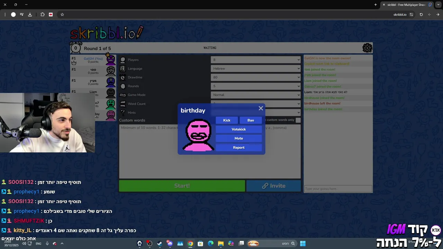Viewport: 443px width, 249px height.
Task: Report the player birthday
Action: point(239,148)
